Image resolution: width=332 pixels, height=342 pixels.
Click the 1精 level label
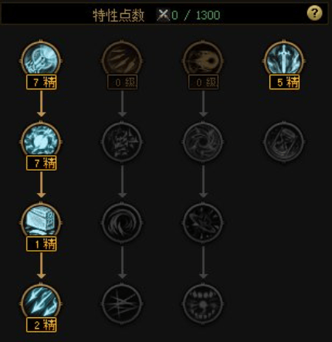point(42,244)
